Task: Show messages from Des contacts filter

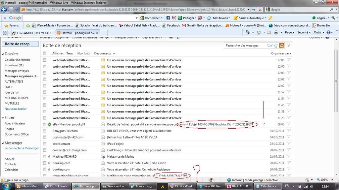Action: coord(103,53)
